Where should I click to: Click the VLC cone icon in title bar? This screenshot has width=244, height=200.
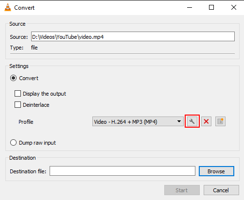point(8,7)
